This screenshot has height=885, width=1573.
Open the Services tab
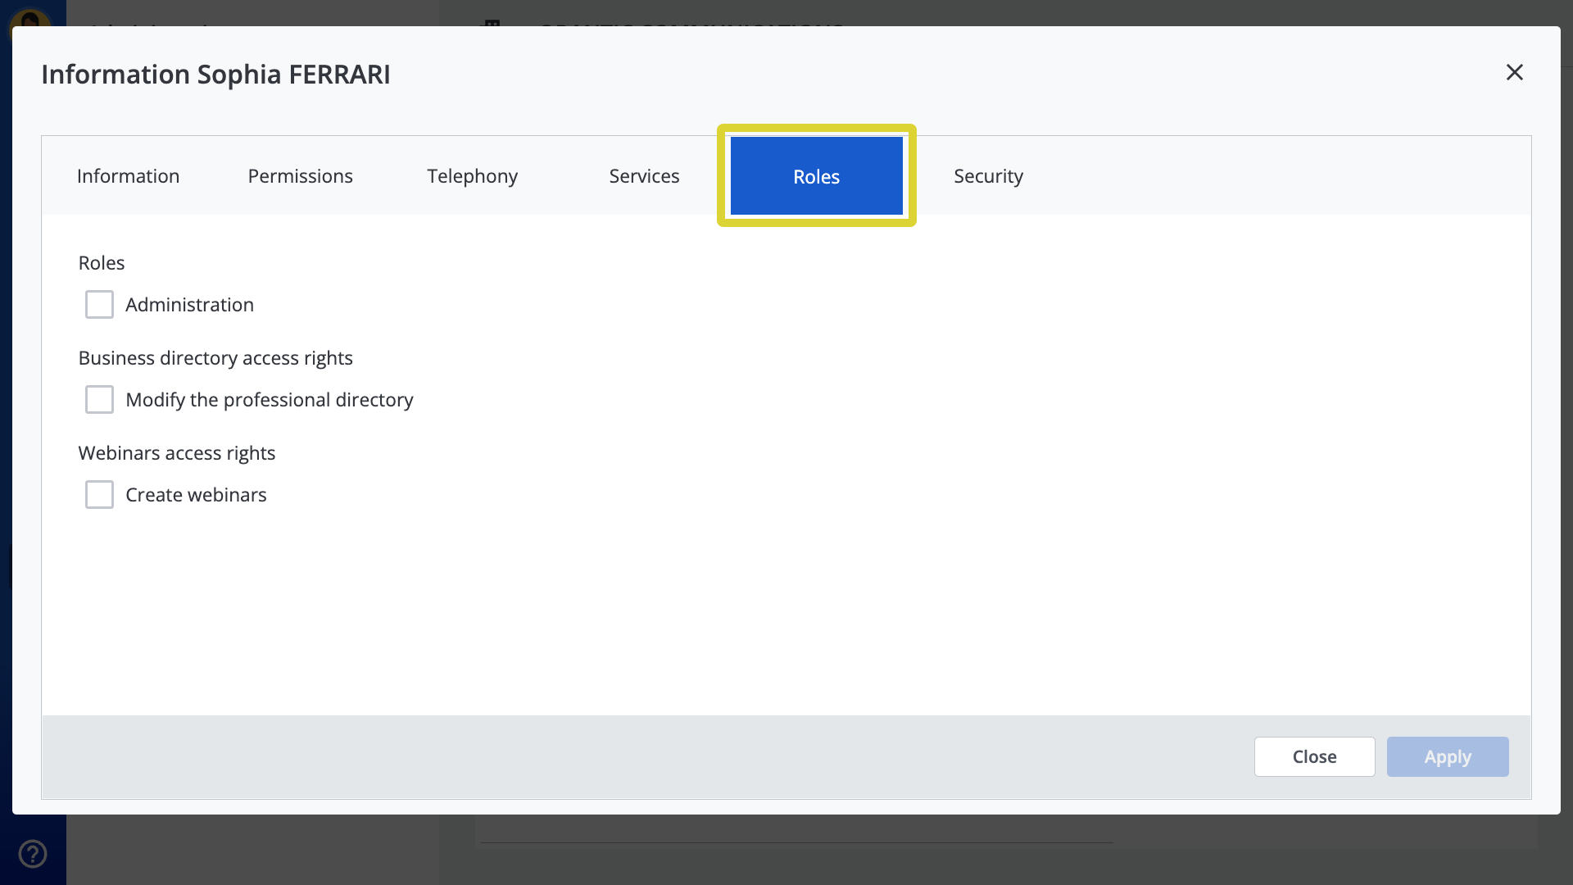(x=644, y=175)
